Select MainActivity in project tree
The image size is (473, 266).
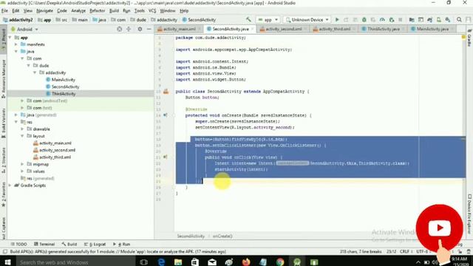64,80
